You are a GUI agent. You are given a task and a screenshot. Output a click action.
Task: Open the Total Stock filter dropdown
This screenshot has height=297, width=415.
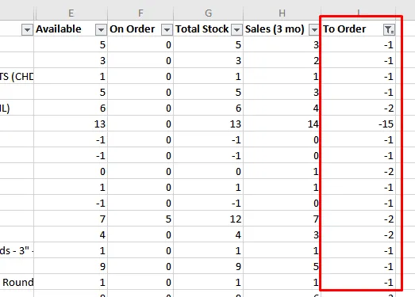pos(236,29)
